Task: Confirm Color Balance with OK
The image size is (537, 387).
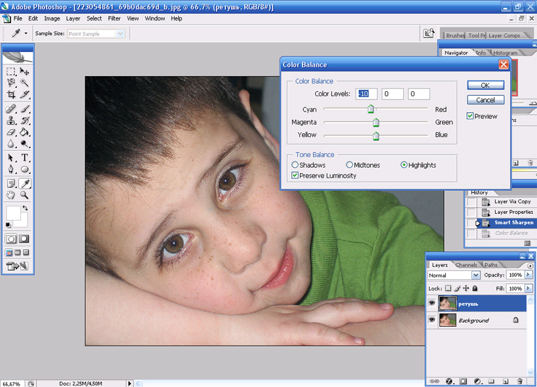Action: pos(485,85)
